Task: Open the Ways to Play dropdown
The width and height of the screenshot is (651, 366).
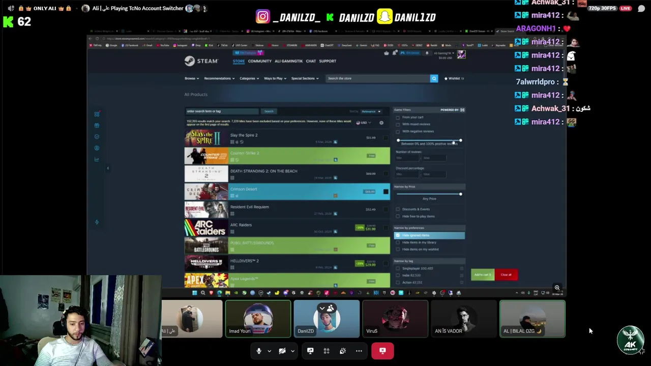Action: 275,78
